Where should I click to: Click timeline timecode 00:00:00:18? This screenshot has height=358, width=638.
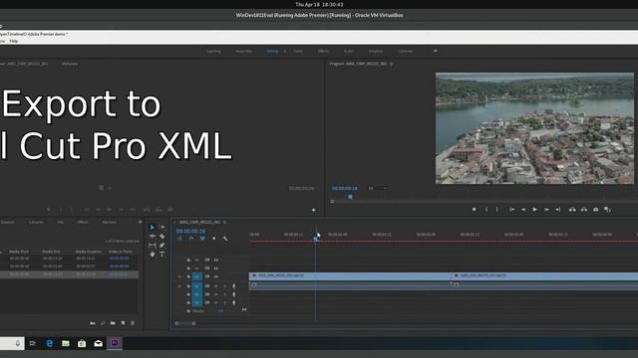[x=190, y=231]
